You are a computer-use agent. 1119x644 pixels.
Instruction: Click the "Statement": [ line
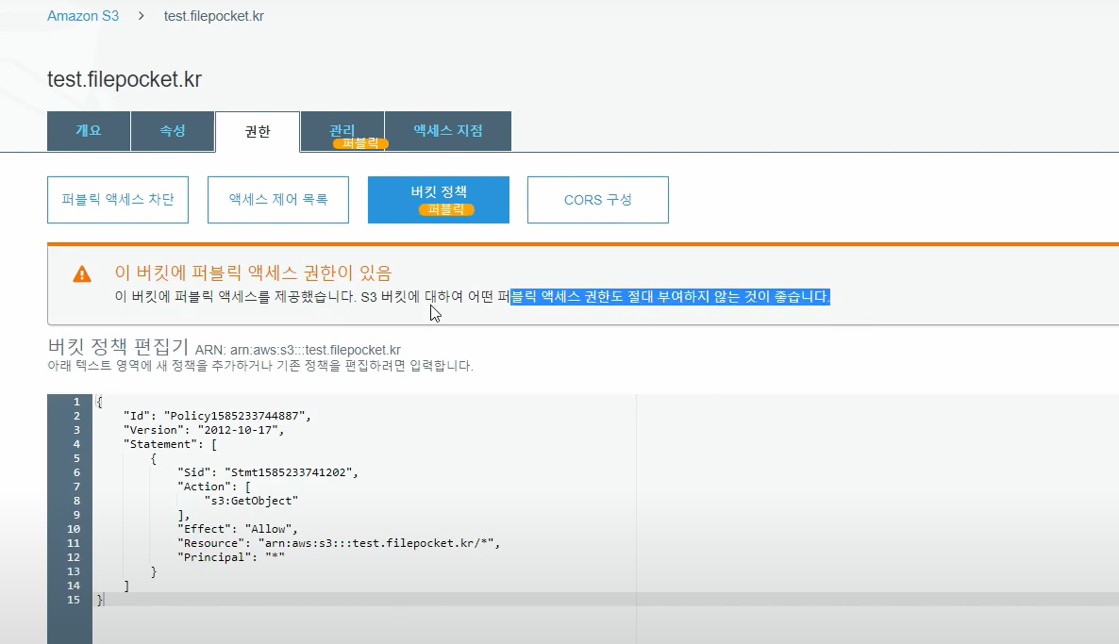pos(170,444)
